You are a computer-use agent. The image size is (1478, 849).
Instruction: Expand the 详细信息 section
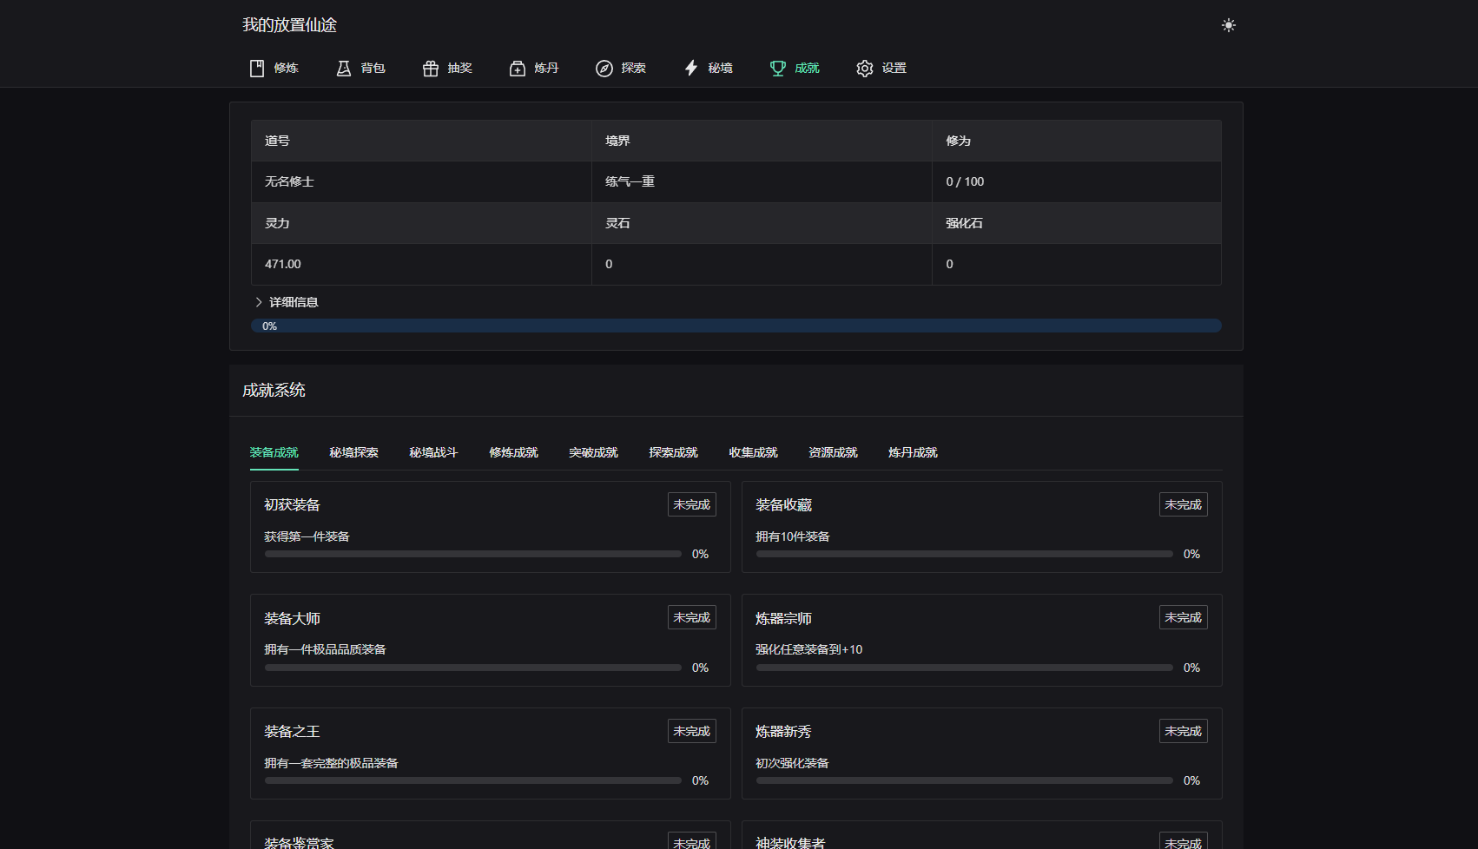coord(287,301)
